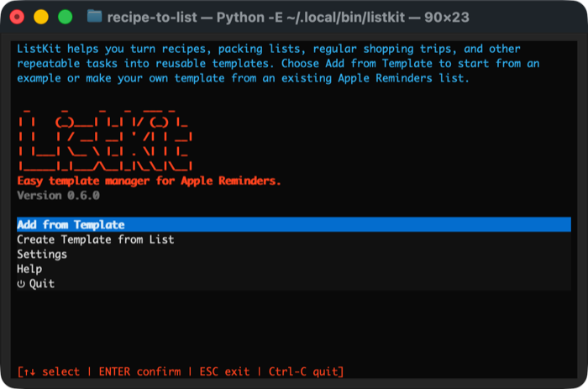The image size is (588, 389).
Task: Click the power icon beside Quit
Action: (x=21, y=284)
